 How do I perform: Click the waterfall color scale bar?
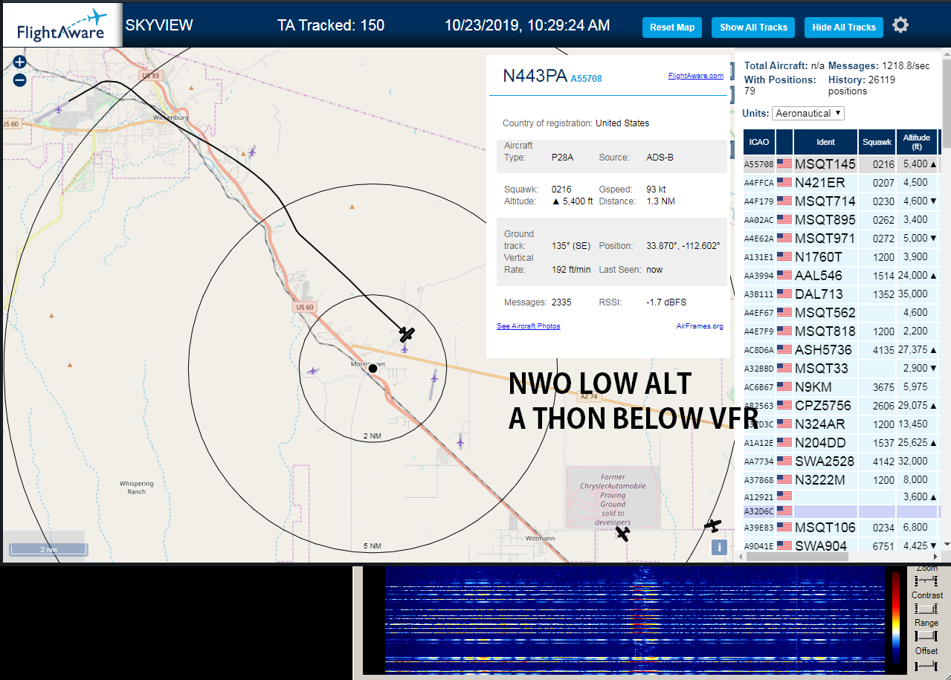895,617
